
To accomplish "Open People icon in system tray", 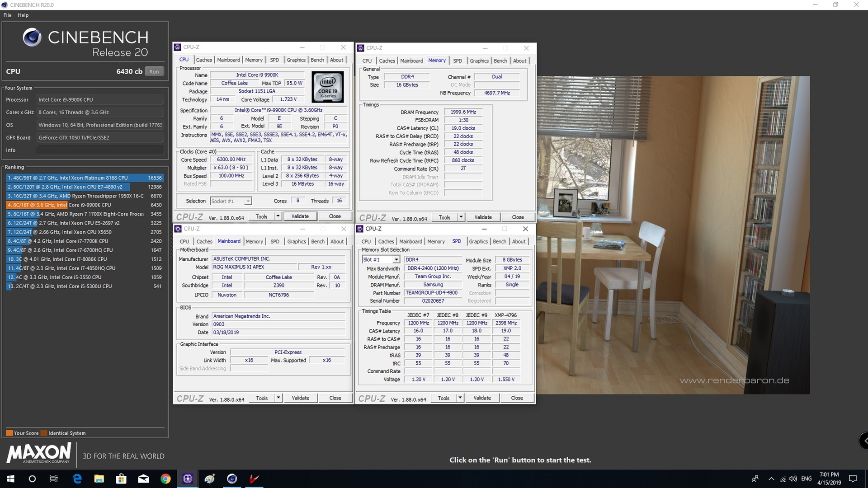I will 755,479.
